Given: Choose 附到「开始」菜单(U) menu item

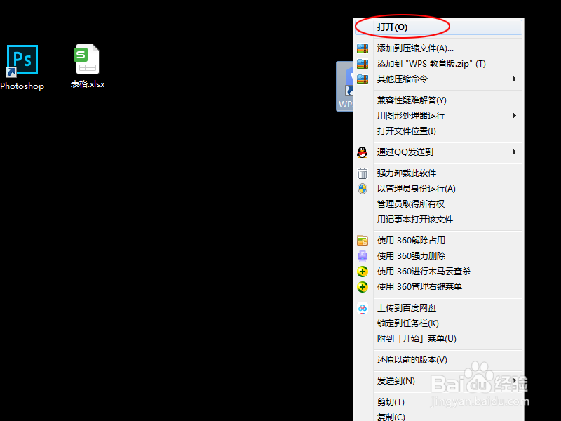Looking at the screenshot, I should tap(438, 339).
